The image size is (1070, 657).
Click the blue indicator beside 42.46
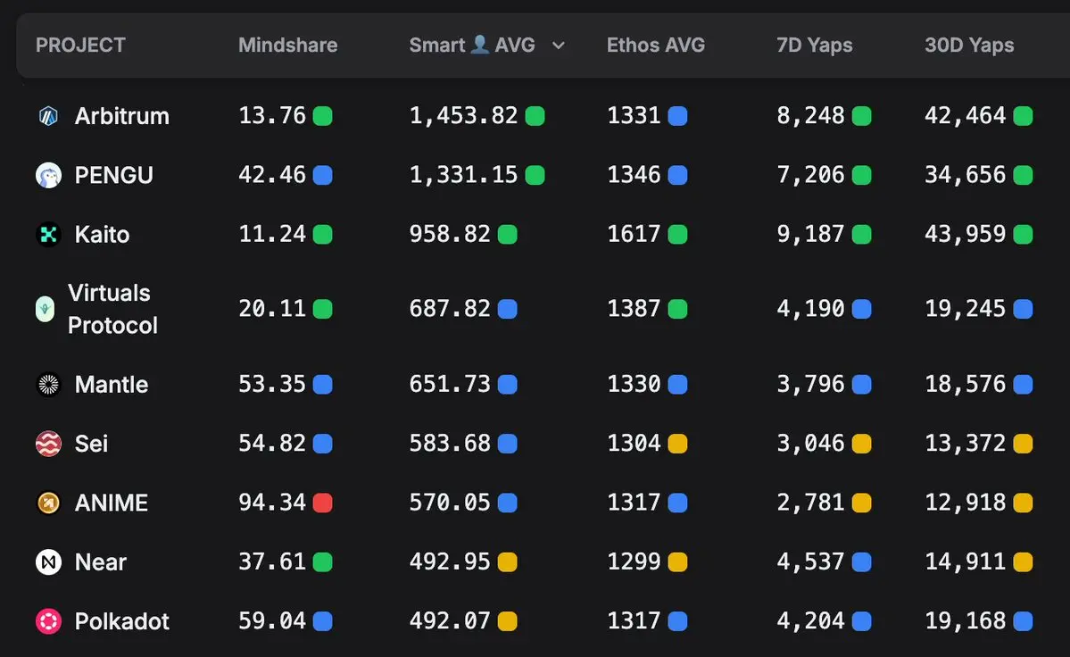click(323, 175)
